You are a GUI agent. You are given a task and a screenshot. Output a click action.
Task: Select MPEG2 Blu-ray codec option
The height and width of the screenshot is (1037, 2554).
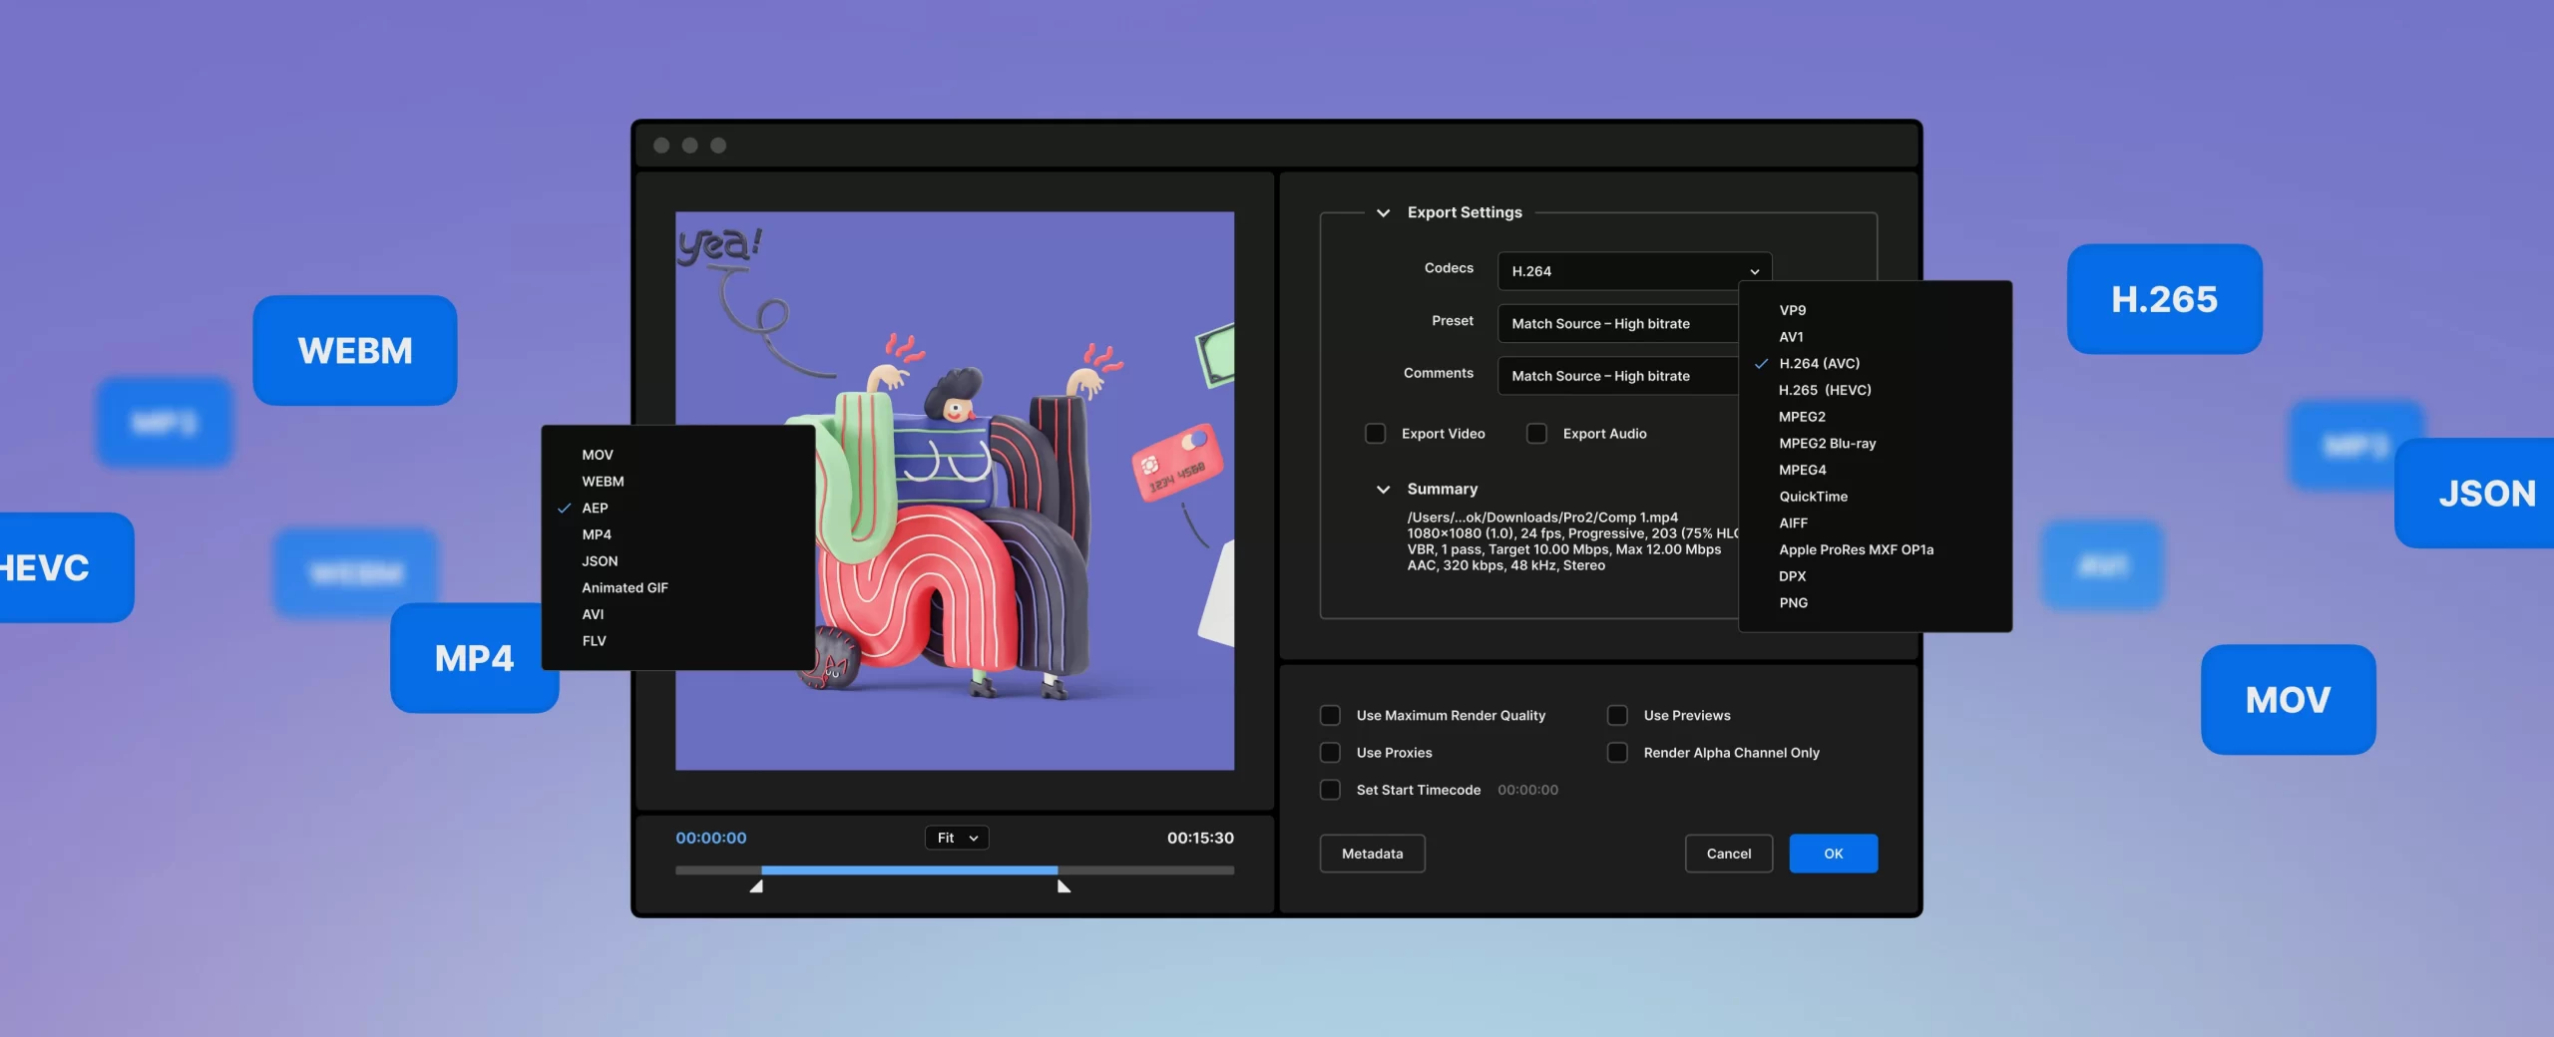(1827, 444)
